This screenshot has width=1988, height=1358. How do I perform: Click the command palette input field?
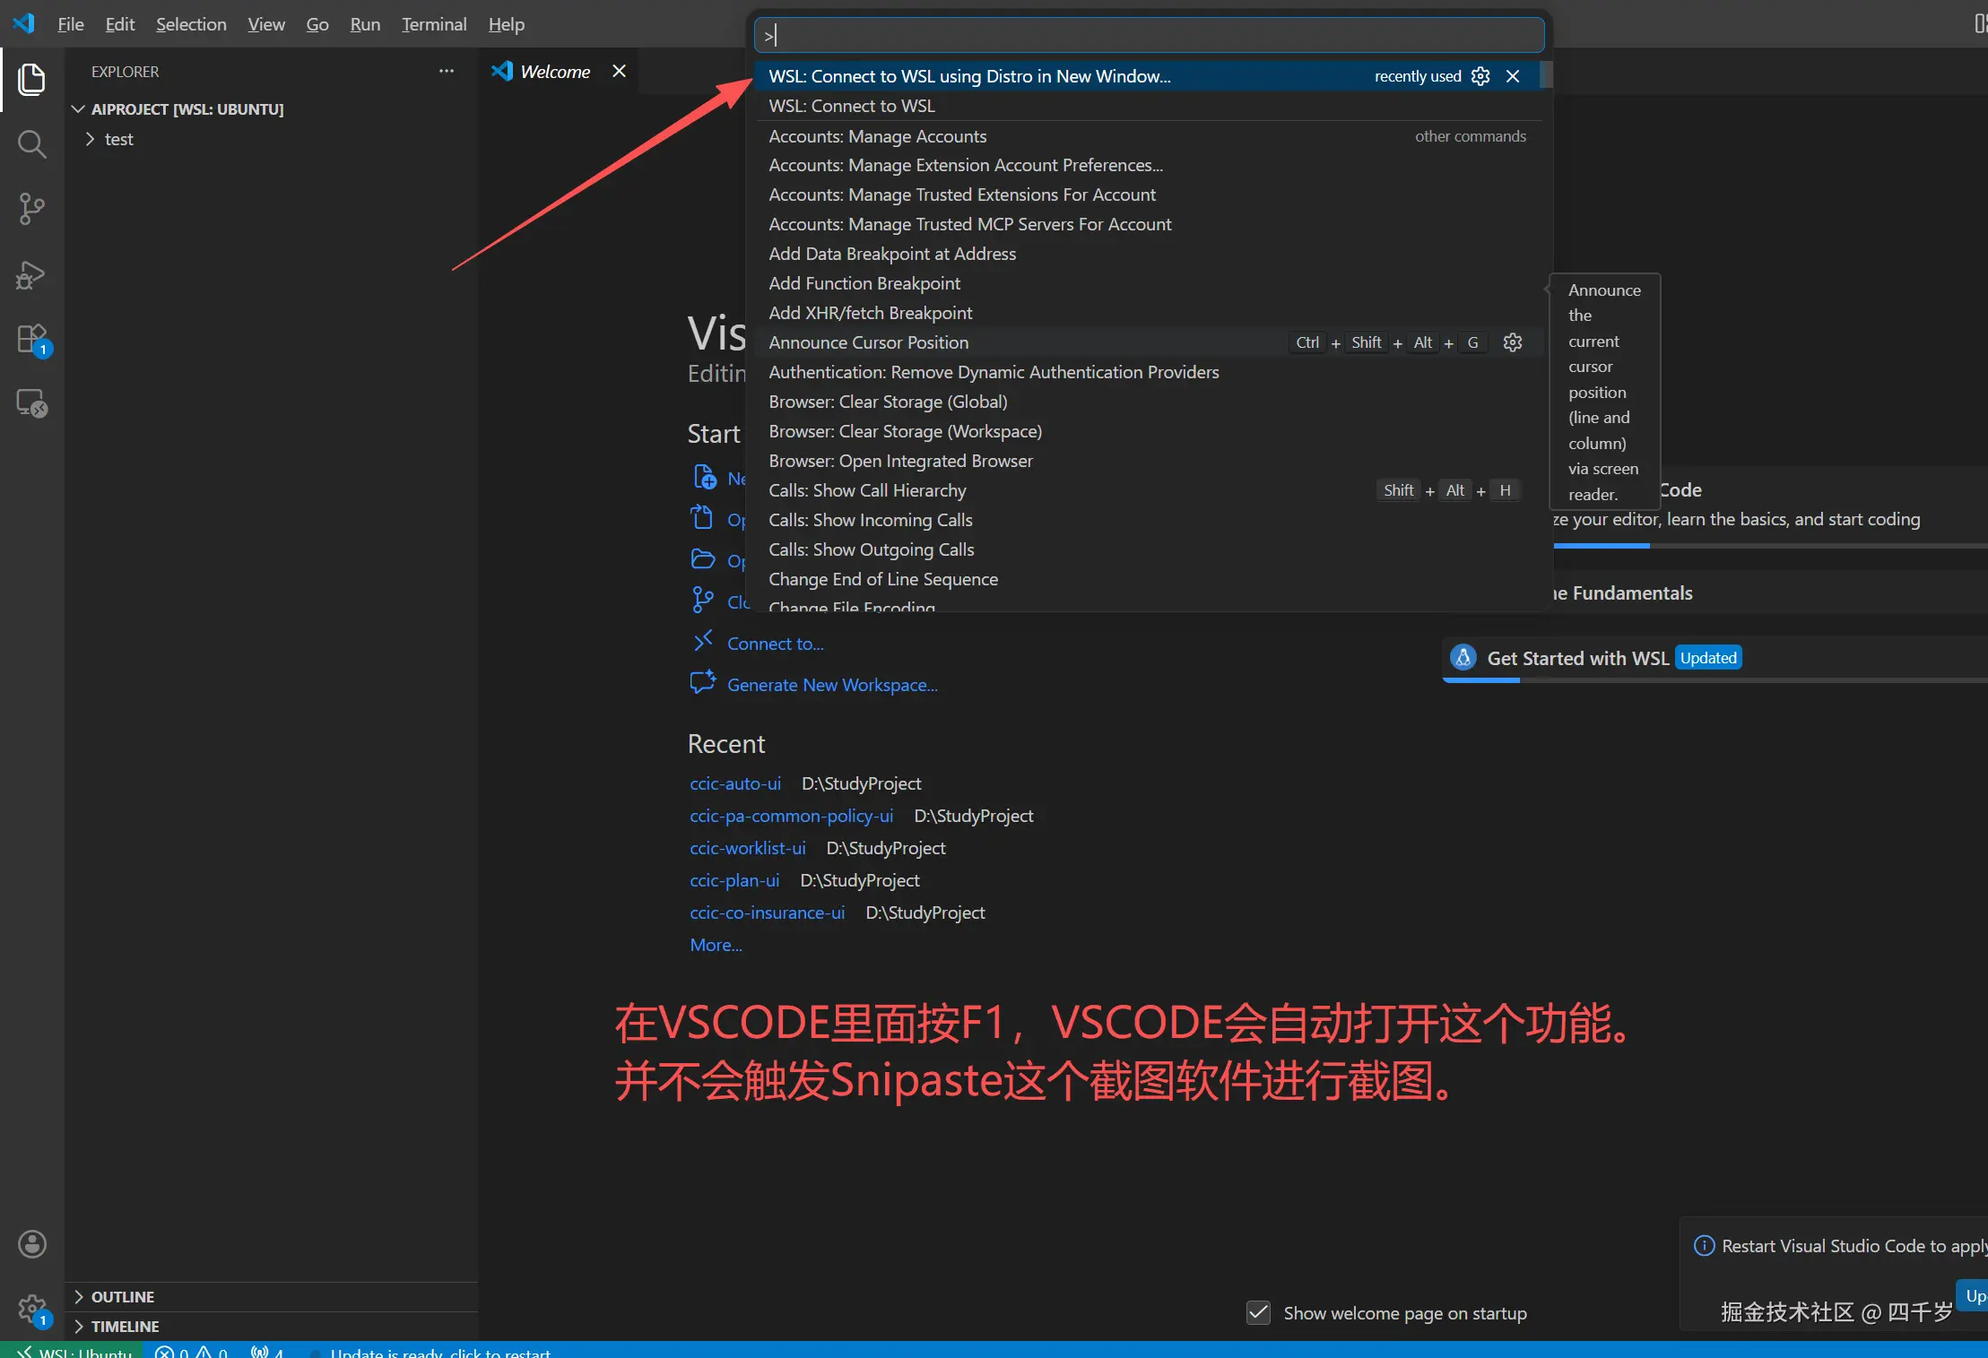1148,34
